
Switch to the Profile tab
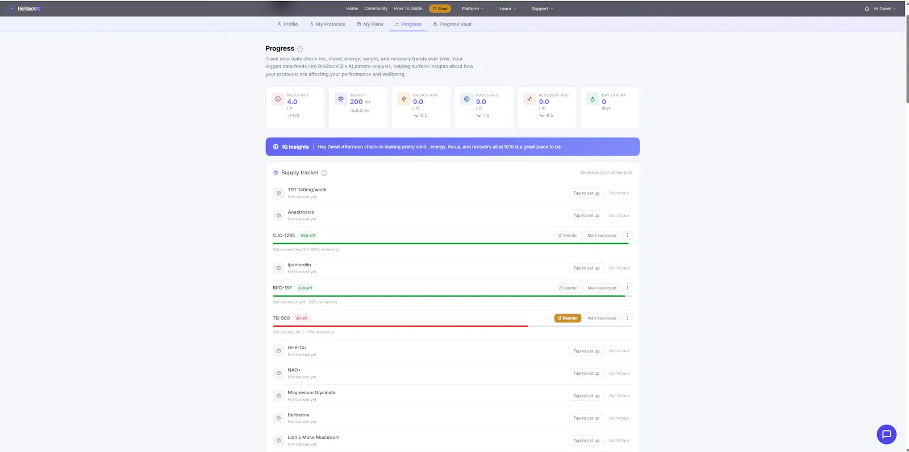[287, 24]
